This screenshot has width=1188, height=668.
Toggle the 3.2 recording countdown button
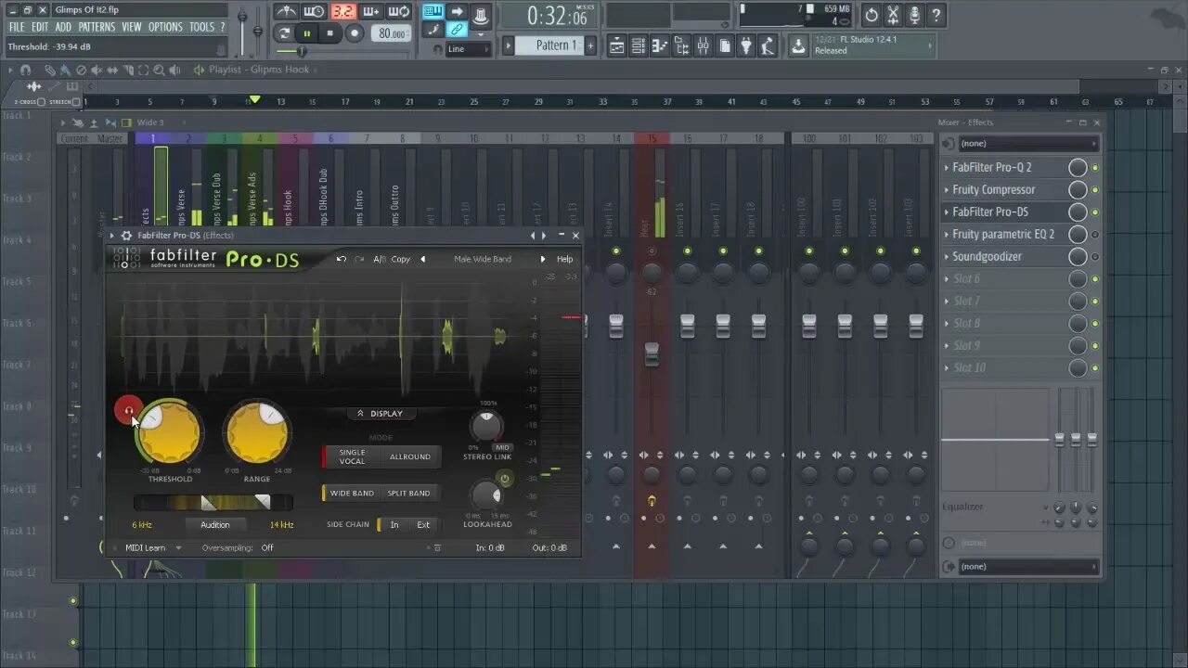[343, 12]
